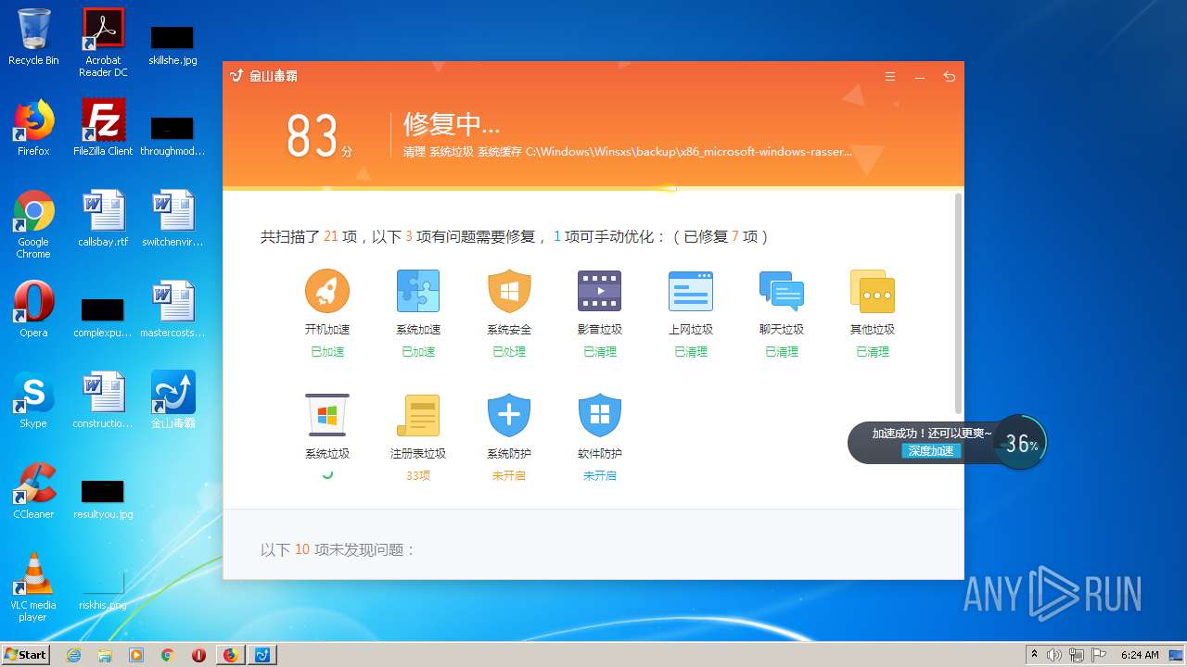Image resolution: width=1187 pixels, height=667 pixels.
Task: Open the hamburger menu in title bar
Action: coord(890,77)
